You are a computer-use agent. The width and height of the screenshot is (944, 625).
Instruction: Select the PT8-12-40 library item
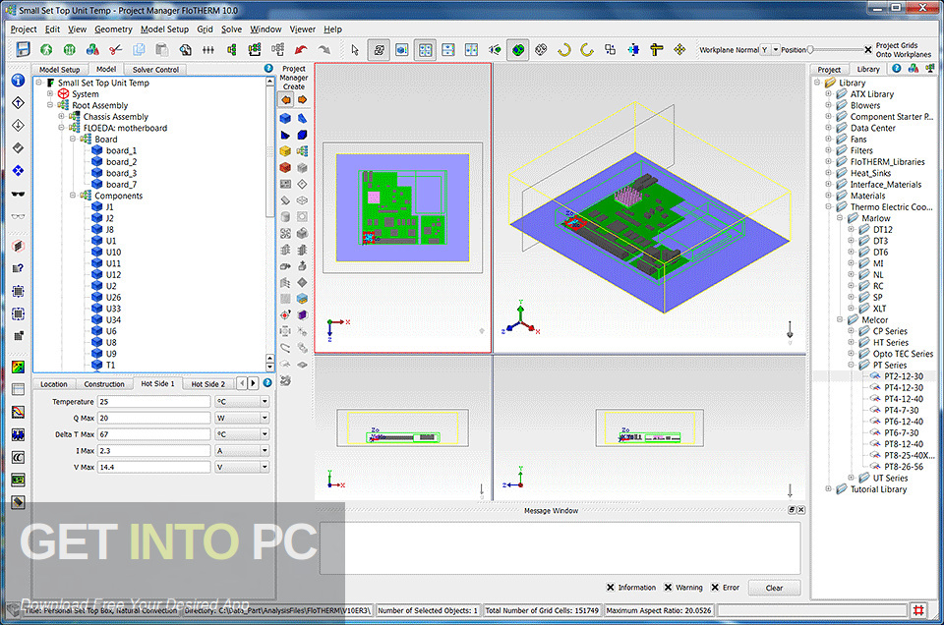[903, 444]
